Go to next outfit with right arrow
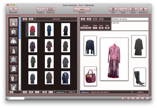The image size is (157, 108). (x=101, y=19)
